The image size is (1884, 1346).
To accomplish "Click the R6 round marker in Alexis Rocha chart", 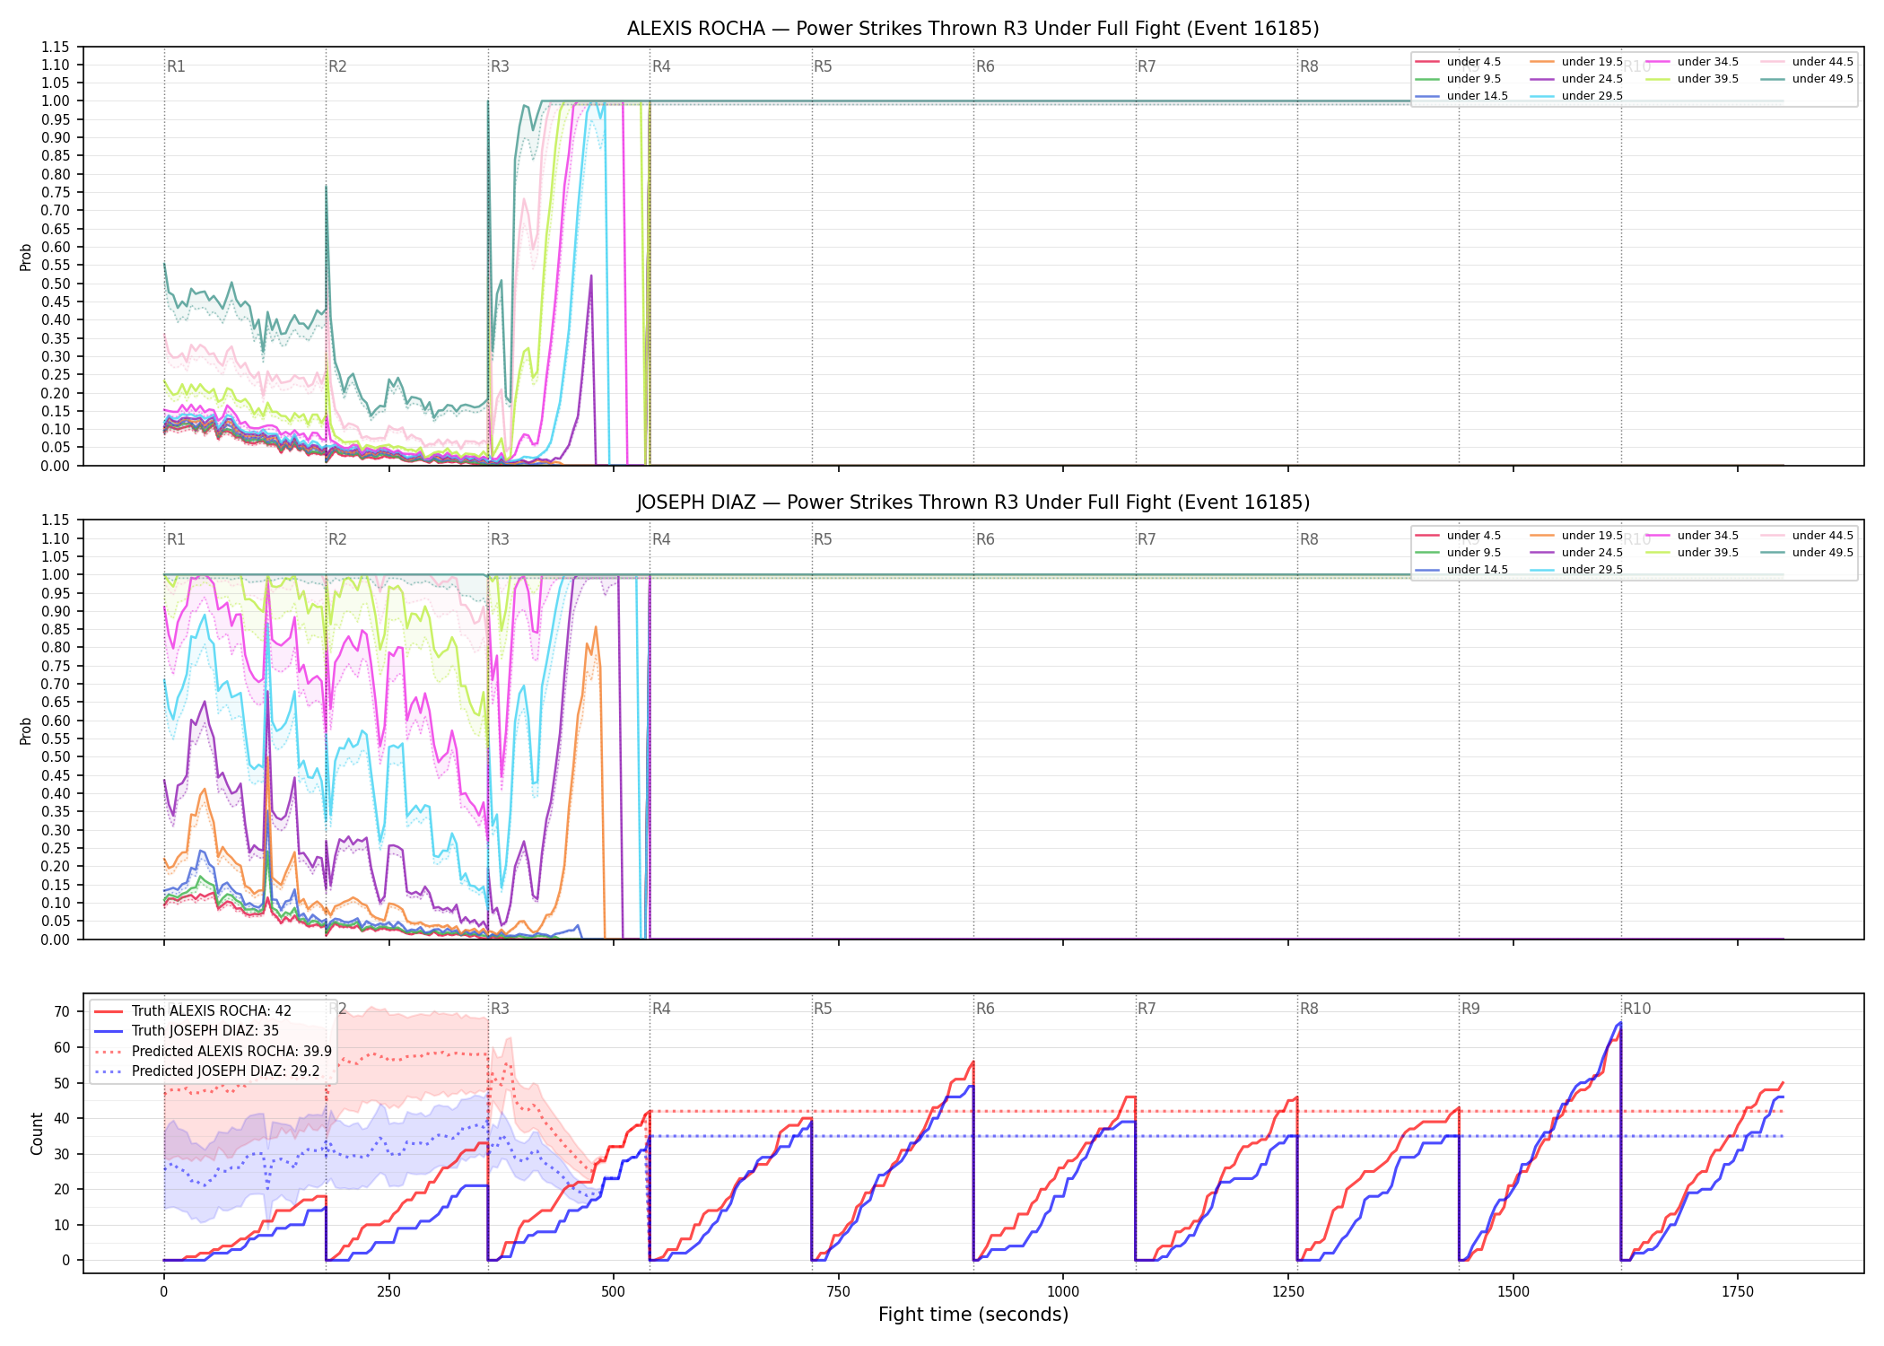I will (x=985, y=66).
